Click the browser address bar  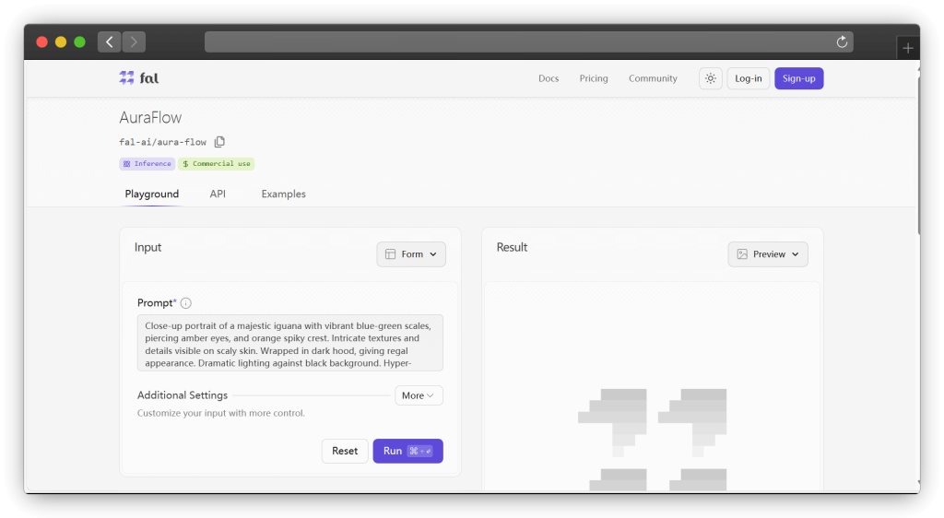click(516, 41)
